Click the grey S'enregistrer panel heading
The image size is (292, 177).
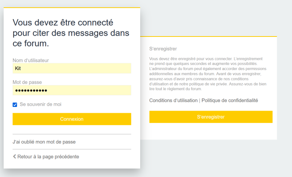point(163,49)
